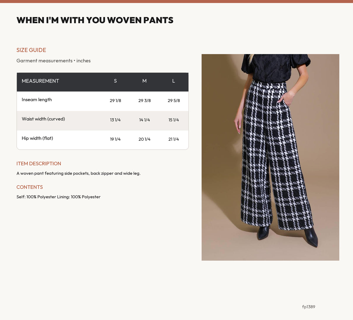Click the MEASUREMENT column header
The height and width of the screenshot is (320, 353).
tap(40, 81)
